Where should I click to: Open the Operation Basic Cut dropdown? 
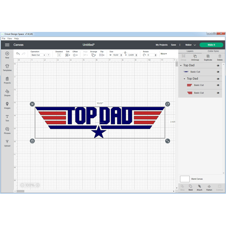[x=38, y=55]
